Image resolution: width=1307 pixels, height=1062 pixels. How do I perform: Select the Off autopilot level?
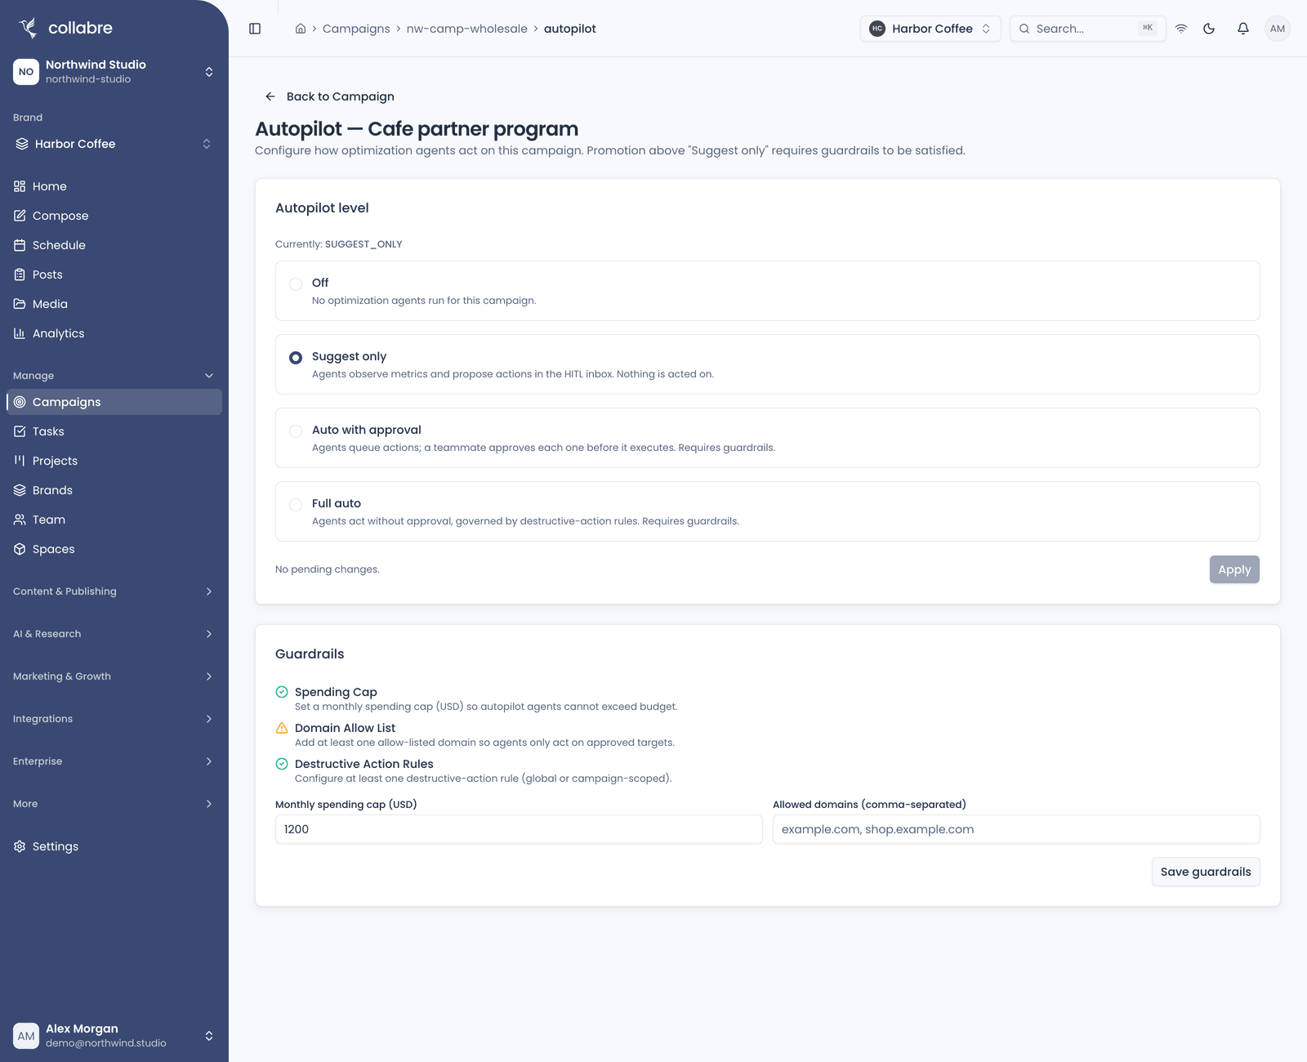click(x=296, y=284)
